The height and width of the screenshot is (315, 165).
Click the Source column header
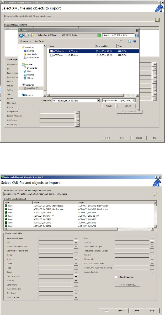(55, 203)
